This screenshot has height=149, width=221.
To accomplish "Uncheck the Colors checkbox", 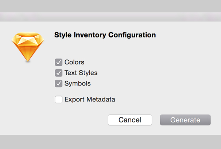I will [58, 62].
